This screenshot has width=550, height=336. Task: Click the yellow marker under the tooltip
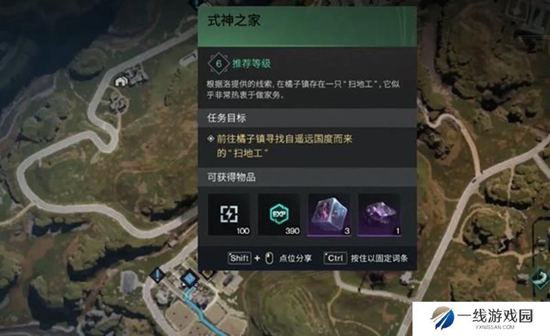[208, 274]
